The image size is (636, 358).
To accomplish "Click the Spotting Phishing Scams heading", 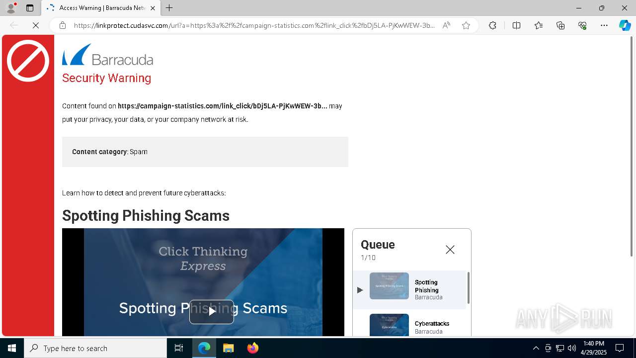I will (146, 216).
